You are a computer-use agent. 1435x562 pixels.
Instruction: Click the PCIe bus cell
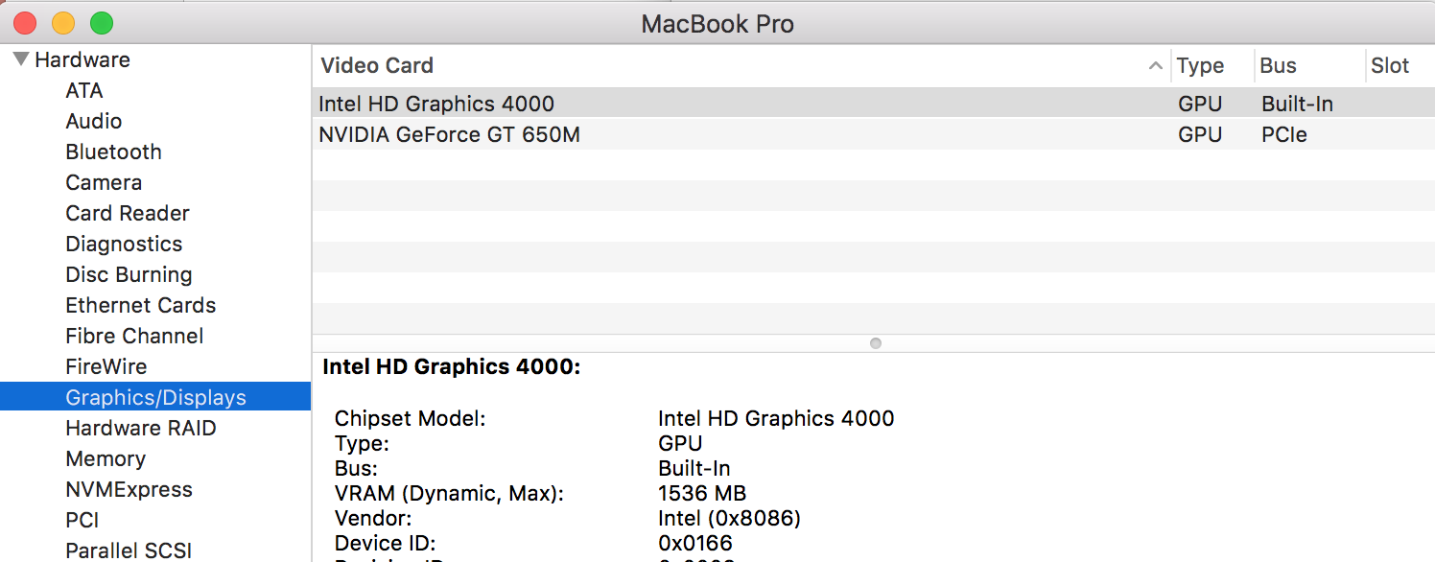click(x=1284, y=134)
